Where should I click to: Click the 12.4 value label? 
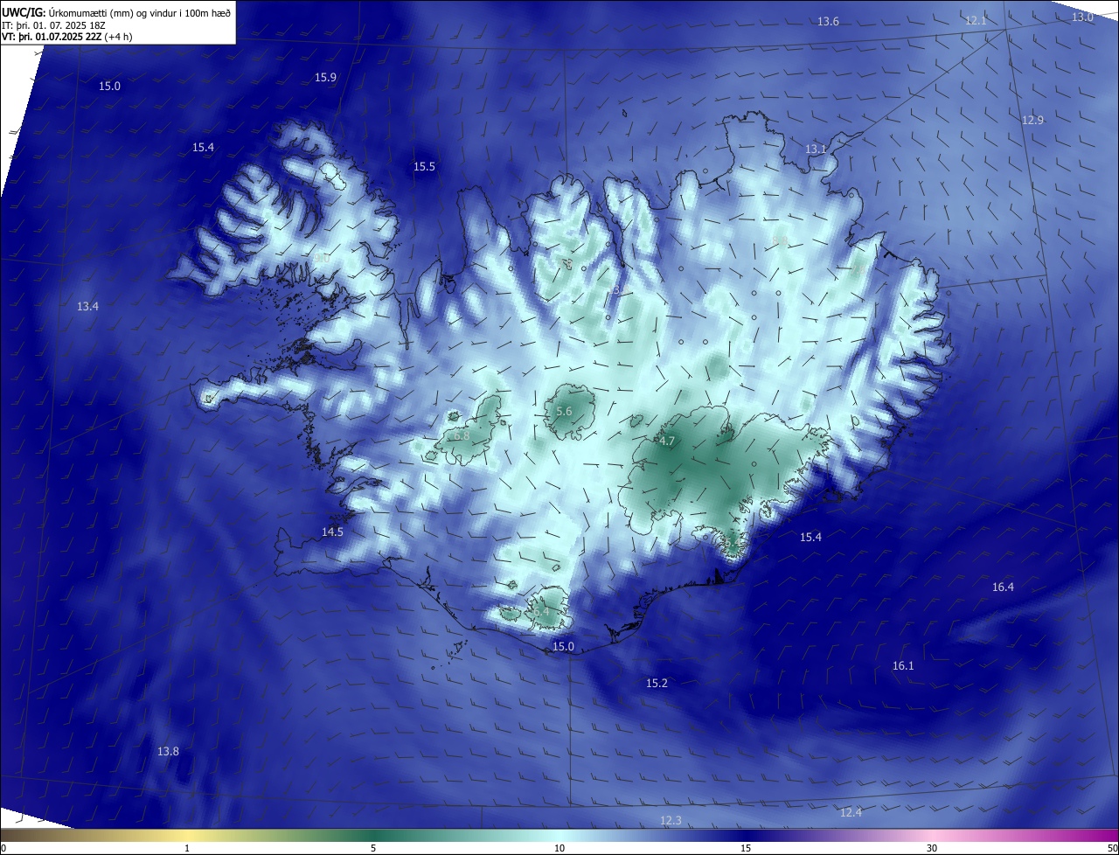(851, 813)
